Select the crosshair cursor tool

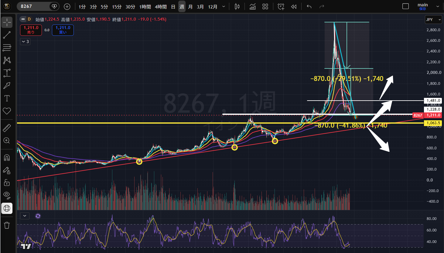pos(7,22)
